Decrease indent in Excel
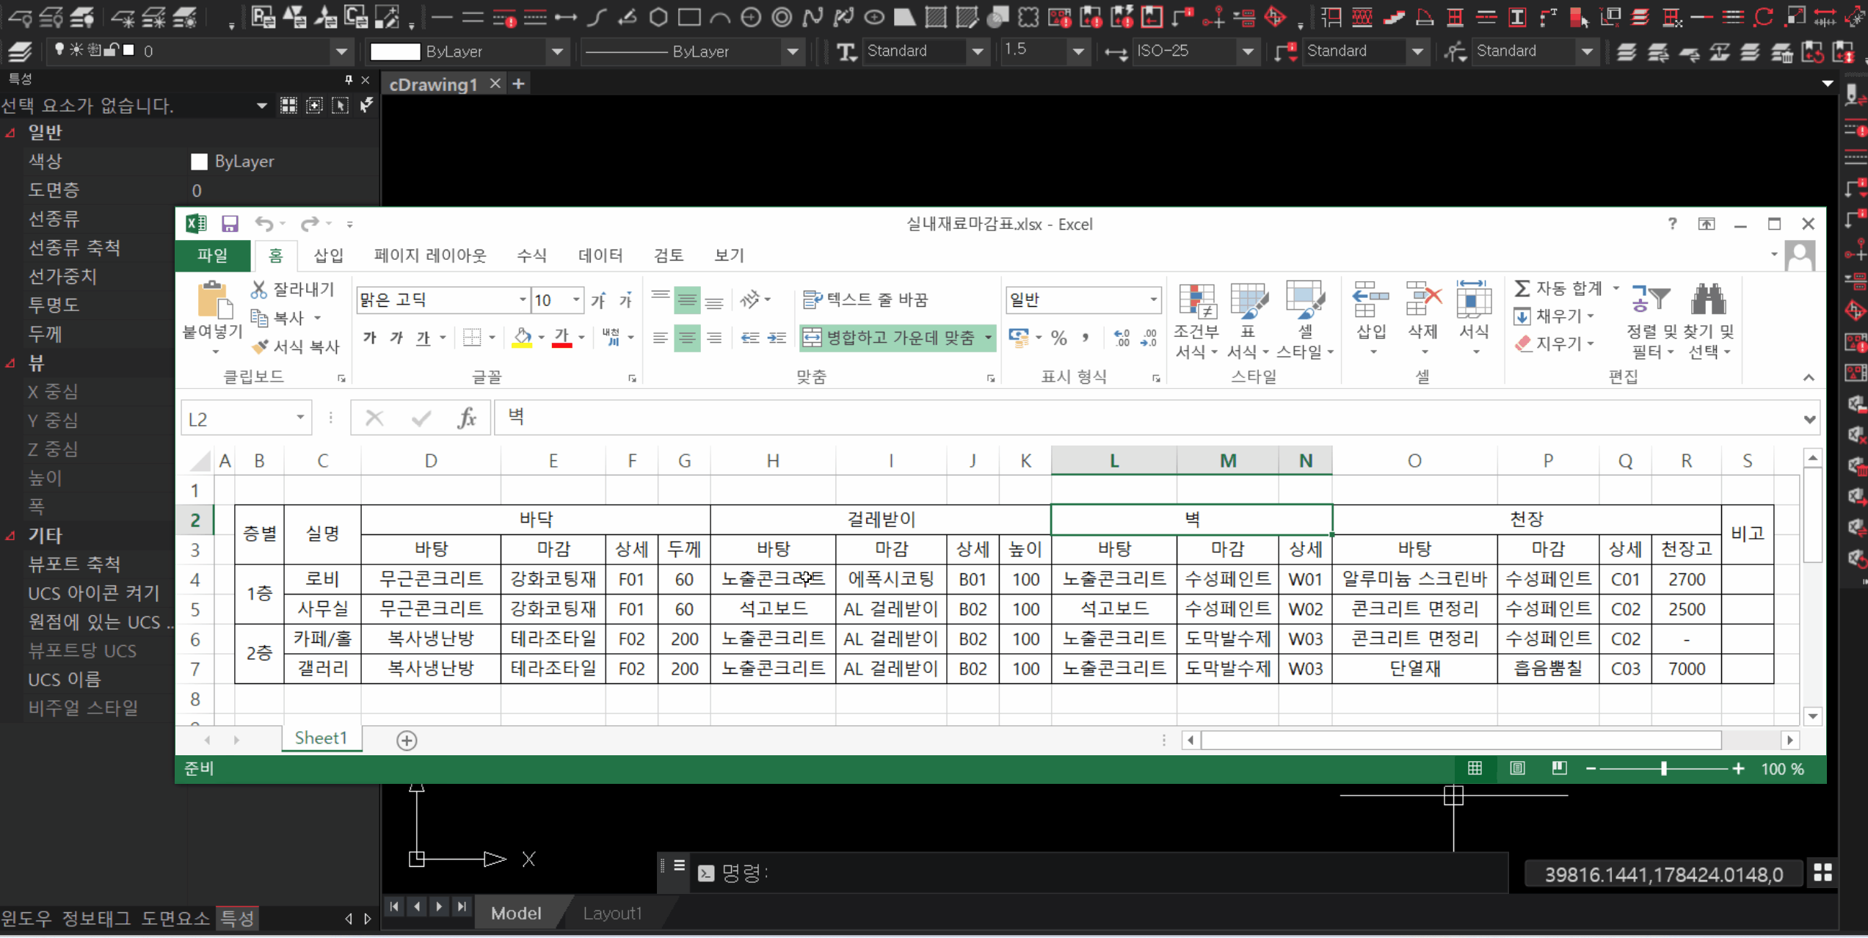This screenshot has width=1868, height=938. point(749,338)
